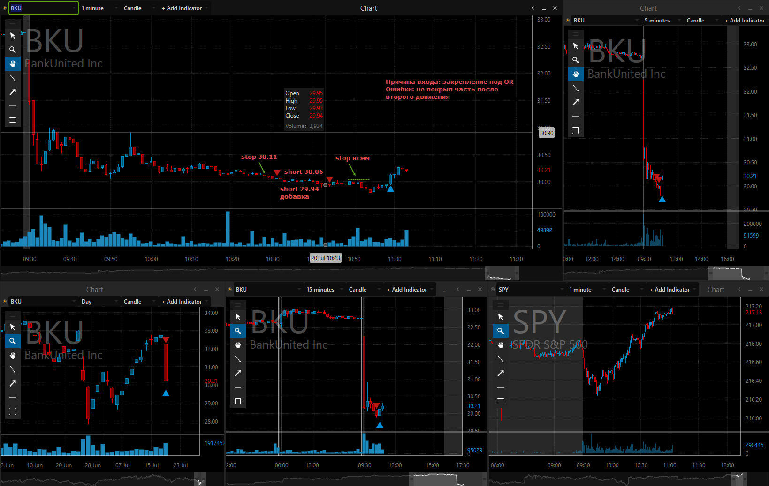769x486 pixels.
Task: Activate the top-right Chart window title
Action: (648, 8)
